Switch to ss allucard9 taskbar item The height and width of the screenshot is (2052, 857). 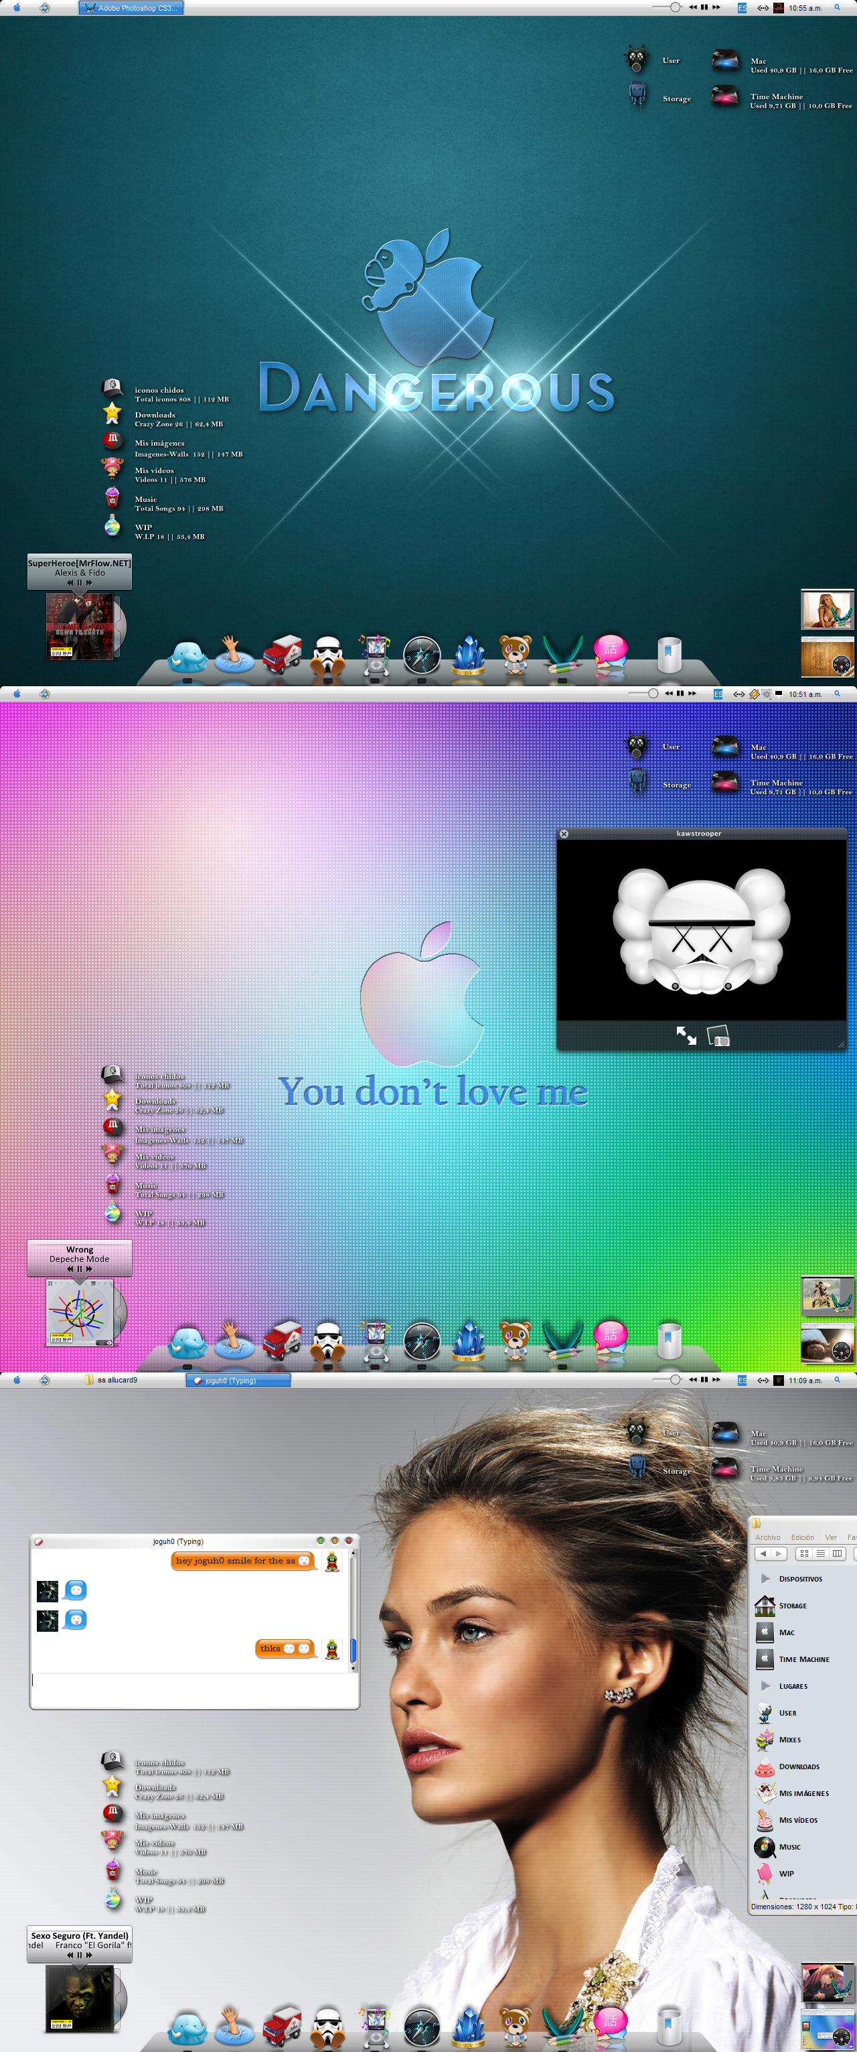click(x=111, y=1380)
